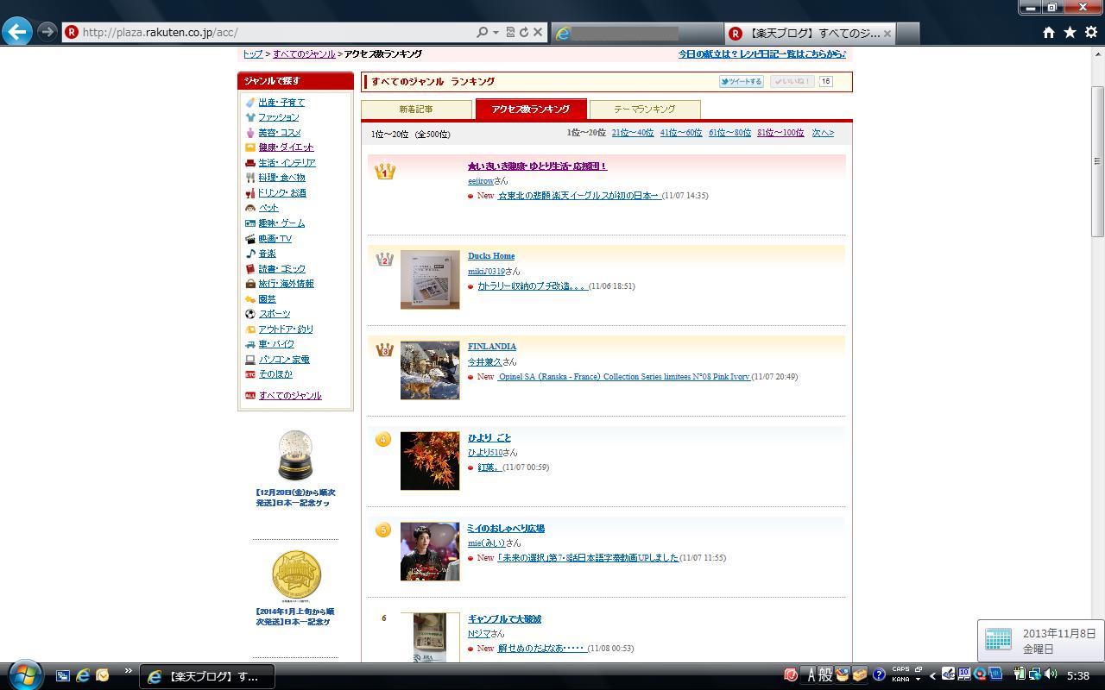Expand the Quick Launch overflow chevron

point(129,671)
